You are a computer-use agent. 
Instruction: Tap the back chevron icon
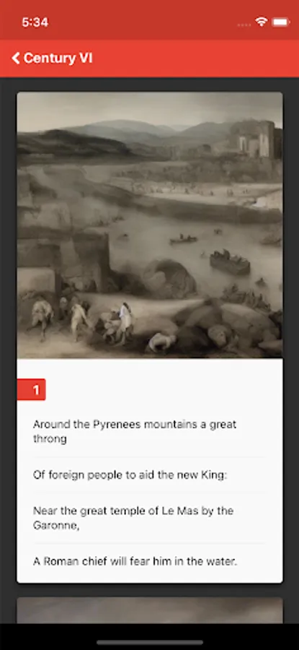click(x=16, y=58)
